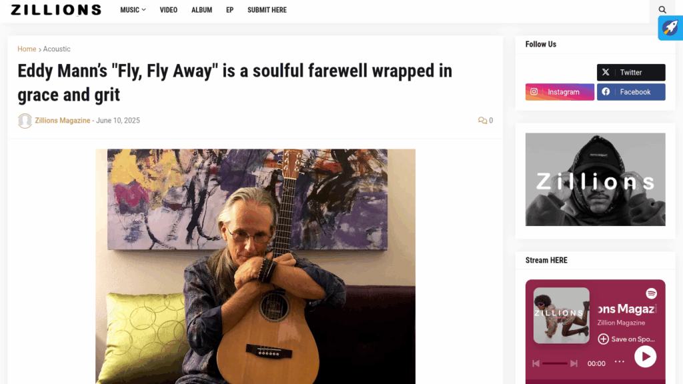Play the Spotify embed track
The image size is (683, 384).
[645, 357]
